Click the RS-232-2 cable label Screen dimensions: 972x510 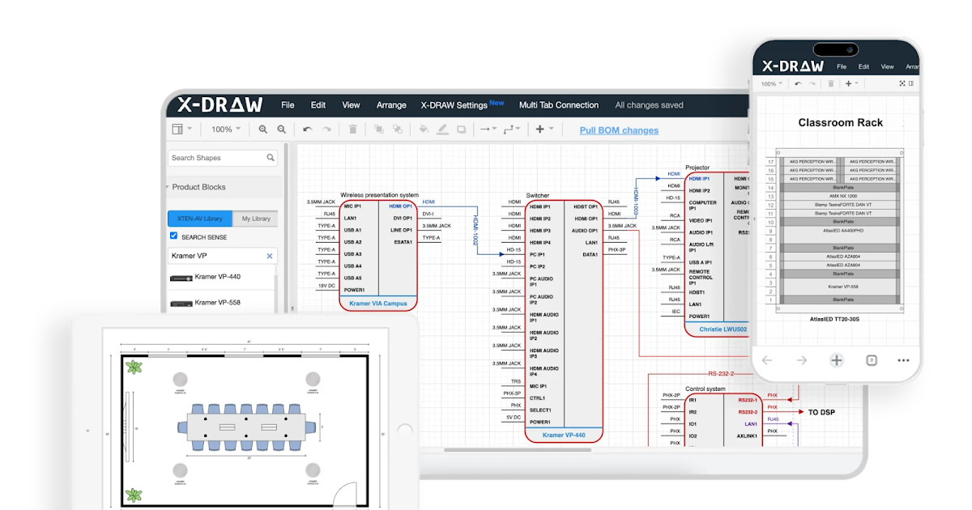click(x=721, y=374)
